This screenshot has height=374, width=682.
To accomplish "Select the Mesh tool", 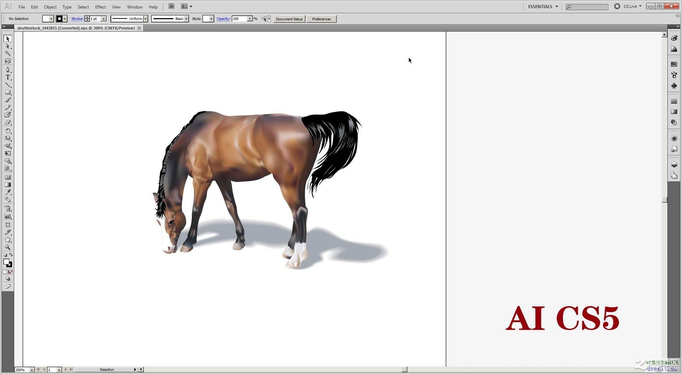I will pyautogui.click(x=8, y=177).
